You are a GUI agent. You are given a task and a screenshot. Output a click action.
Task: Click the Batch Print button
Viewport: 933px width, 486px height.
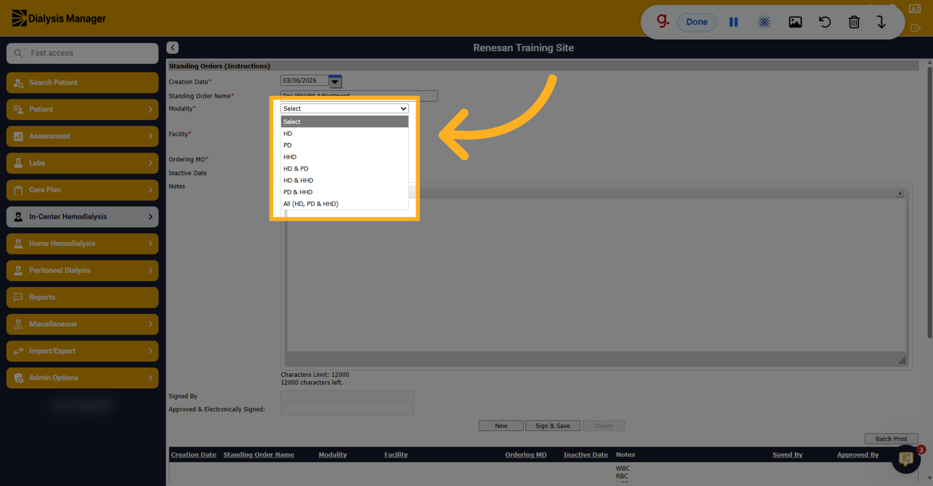pyautogui.click(x=891, y=439)
